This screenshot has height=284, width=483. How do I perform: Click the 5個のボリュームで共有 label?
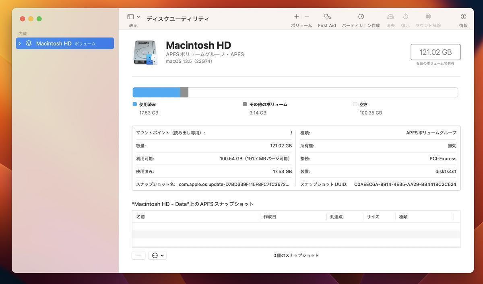click(436, 64)
